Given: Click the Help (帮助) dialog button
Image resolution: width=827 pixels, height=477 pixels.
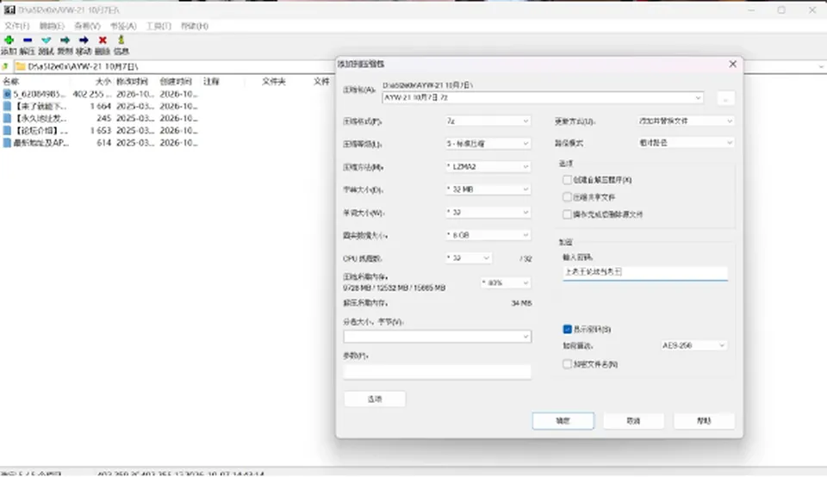Looking at the screenshot, I should point(704,420).
